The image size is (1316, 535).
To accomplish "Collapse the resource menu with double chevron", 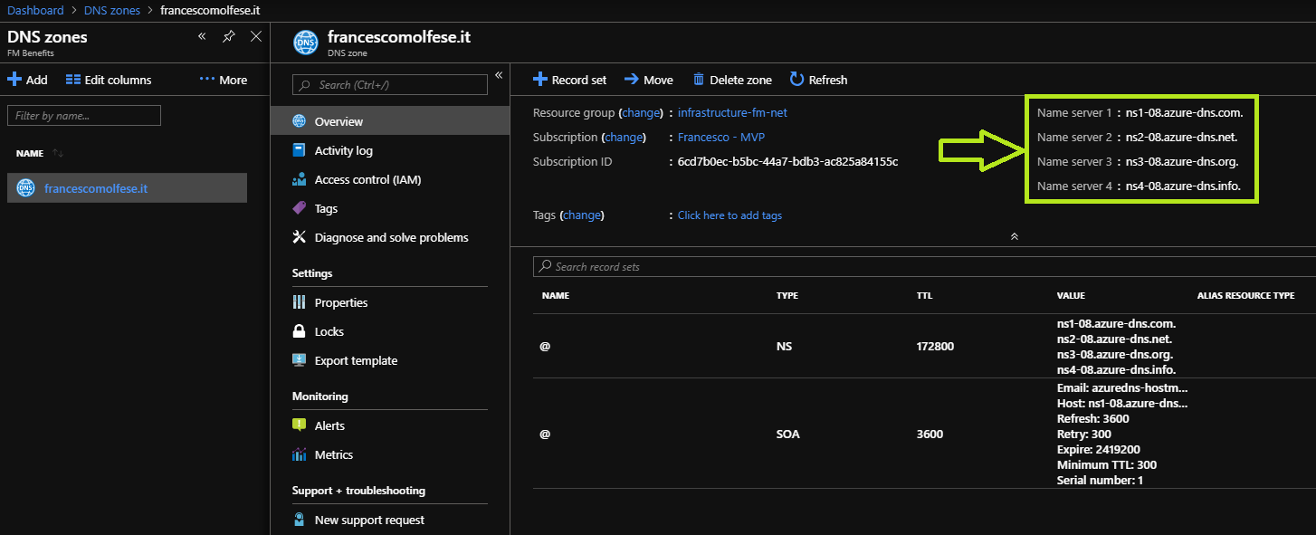I will pos(499,75).
